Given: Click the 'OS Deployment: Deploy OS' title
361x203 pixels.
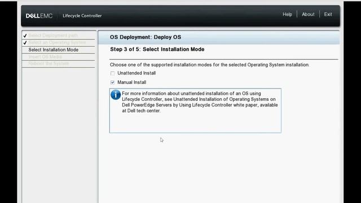Looking at the screenshot, I should point(146,37).
